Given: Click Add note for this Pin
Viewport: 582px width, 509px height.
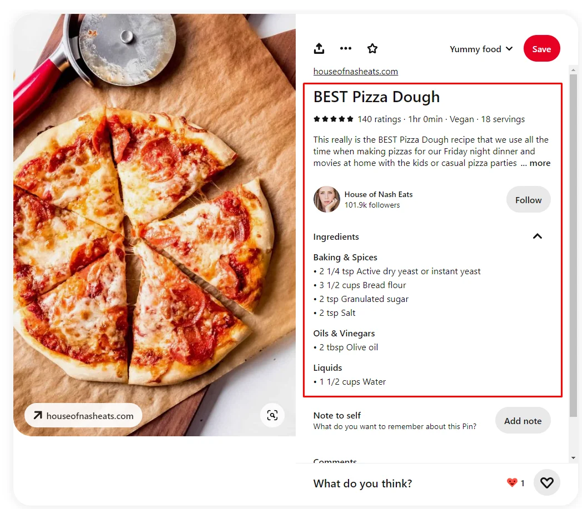Looking at the screenshot, I should pos(523,420).
